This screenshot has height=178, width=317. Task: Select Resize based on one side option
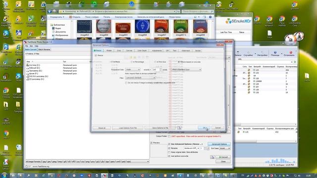179,62
